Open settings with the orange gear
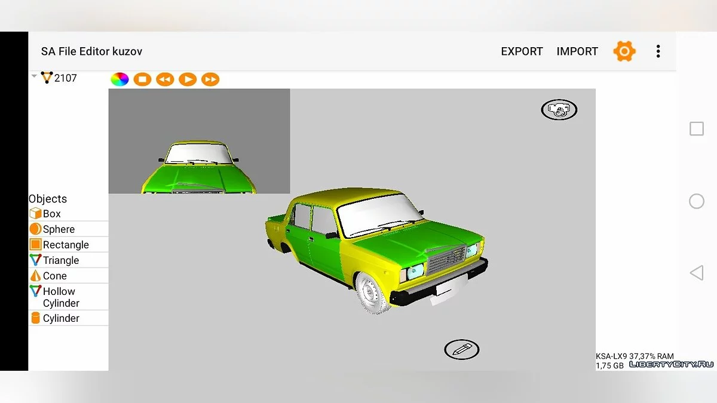This screenshot has width=717, height=403. click(x=624, y=51)
